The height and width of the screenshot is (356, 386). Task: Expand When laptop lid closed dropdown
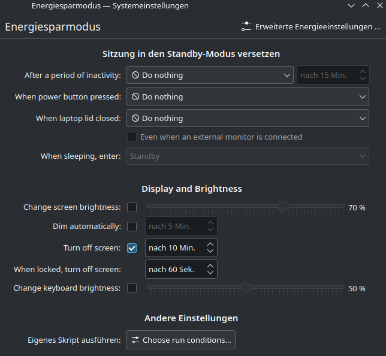click(x=247, y=118)
